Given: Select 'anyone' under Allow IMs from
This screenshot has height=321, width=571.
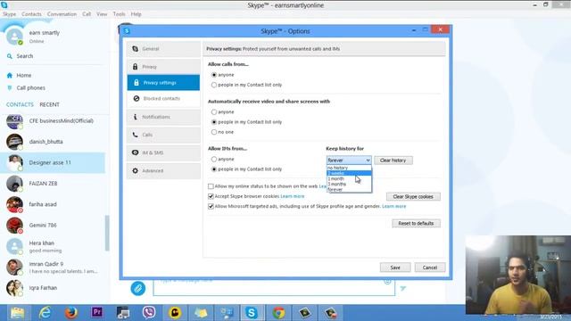Looking at the screenshot, I should (x=214, y=159).
